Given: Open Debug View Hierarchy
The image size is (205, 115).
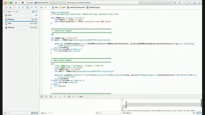Looking at the screenshot, I should (69, 96).
